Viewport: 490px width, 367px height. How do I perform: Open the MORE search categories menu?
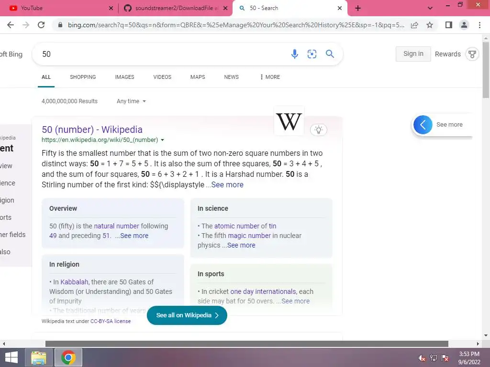point(270,77)
